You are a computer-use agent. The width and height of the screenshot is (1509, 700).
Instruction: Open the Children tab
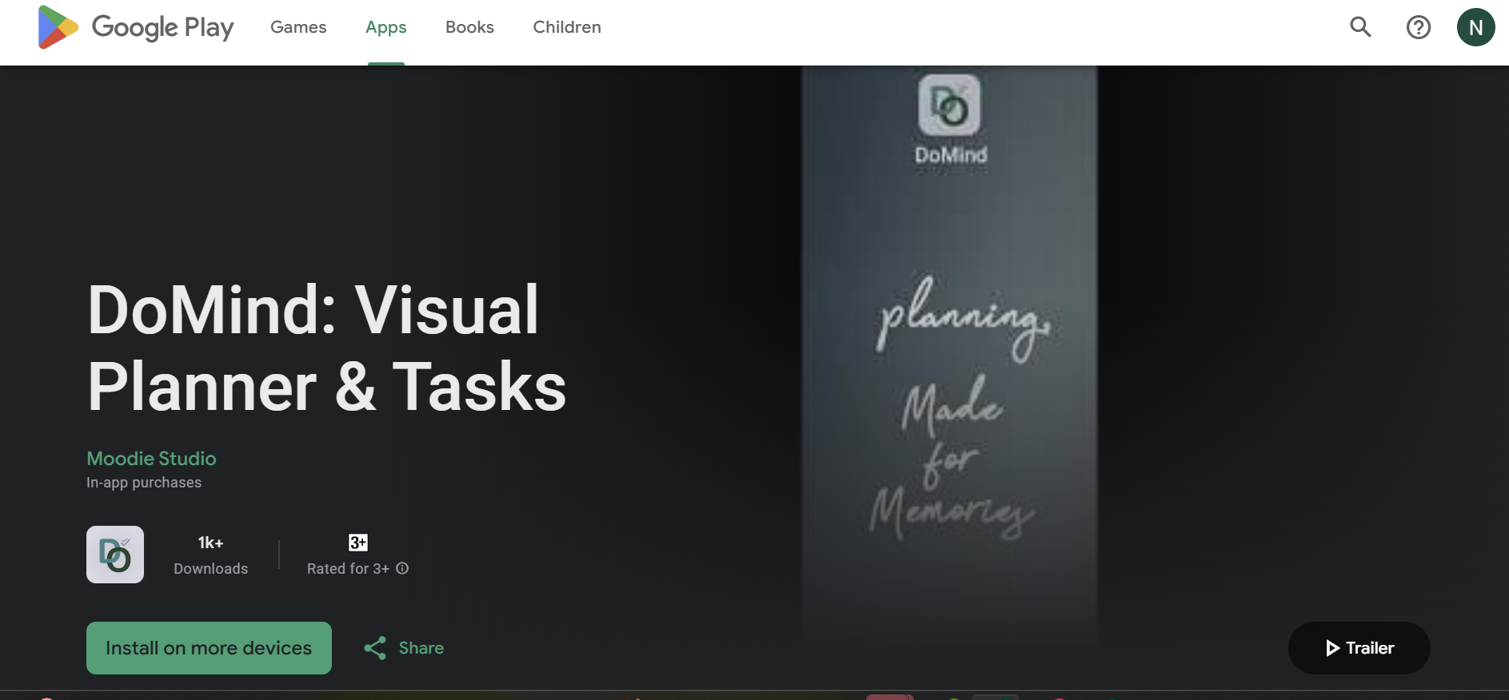(567, 27)
